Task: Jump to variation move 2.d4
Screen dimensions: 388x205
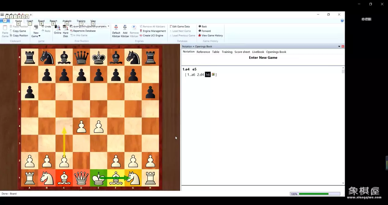Action: pos(200,75)
